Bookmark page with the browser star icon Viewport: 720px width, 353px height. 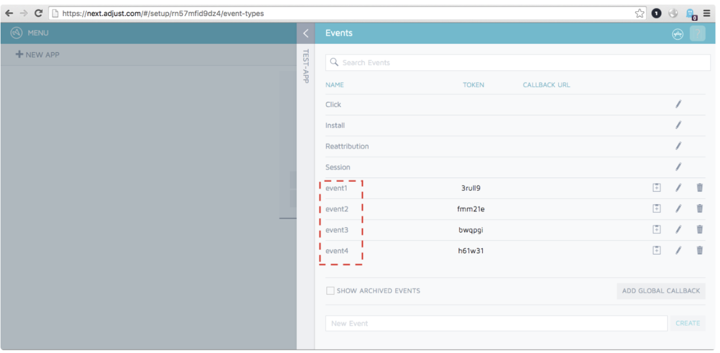[x=639, y=13]
